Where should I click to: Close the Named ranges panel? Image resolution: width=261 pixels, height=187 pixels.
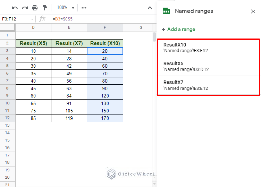pyautogui.click(x=253, y=11)
